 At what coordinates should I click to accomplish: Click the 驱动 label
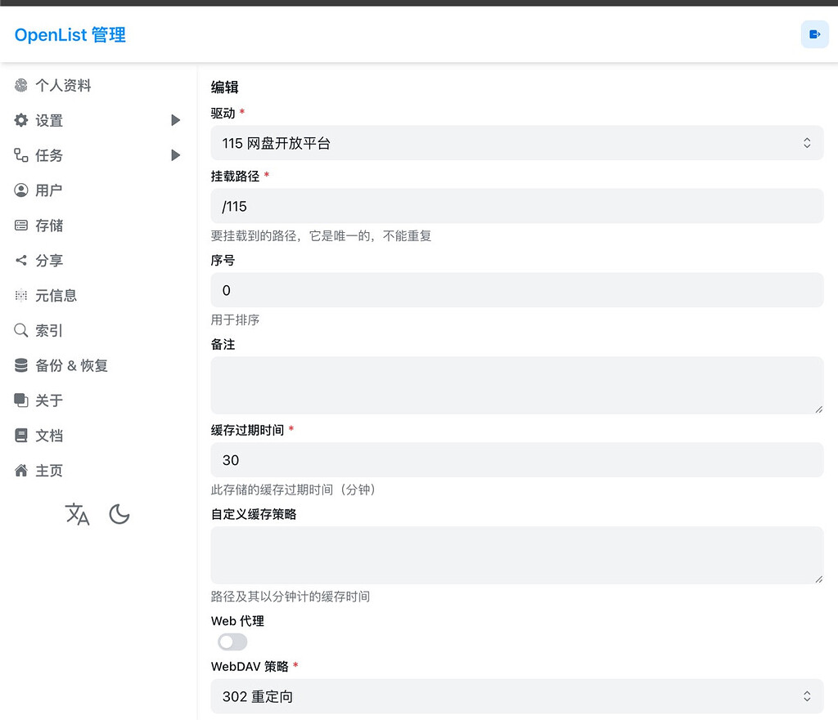pyautogui.click(x=223, y=113)
